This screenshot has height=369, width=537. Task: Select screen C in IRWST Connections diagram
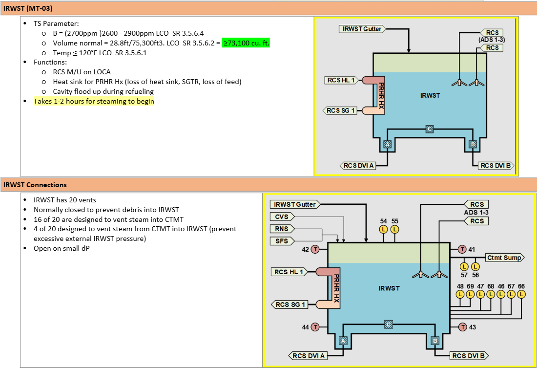pos(389,324)
